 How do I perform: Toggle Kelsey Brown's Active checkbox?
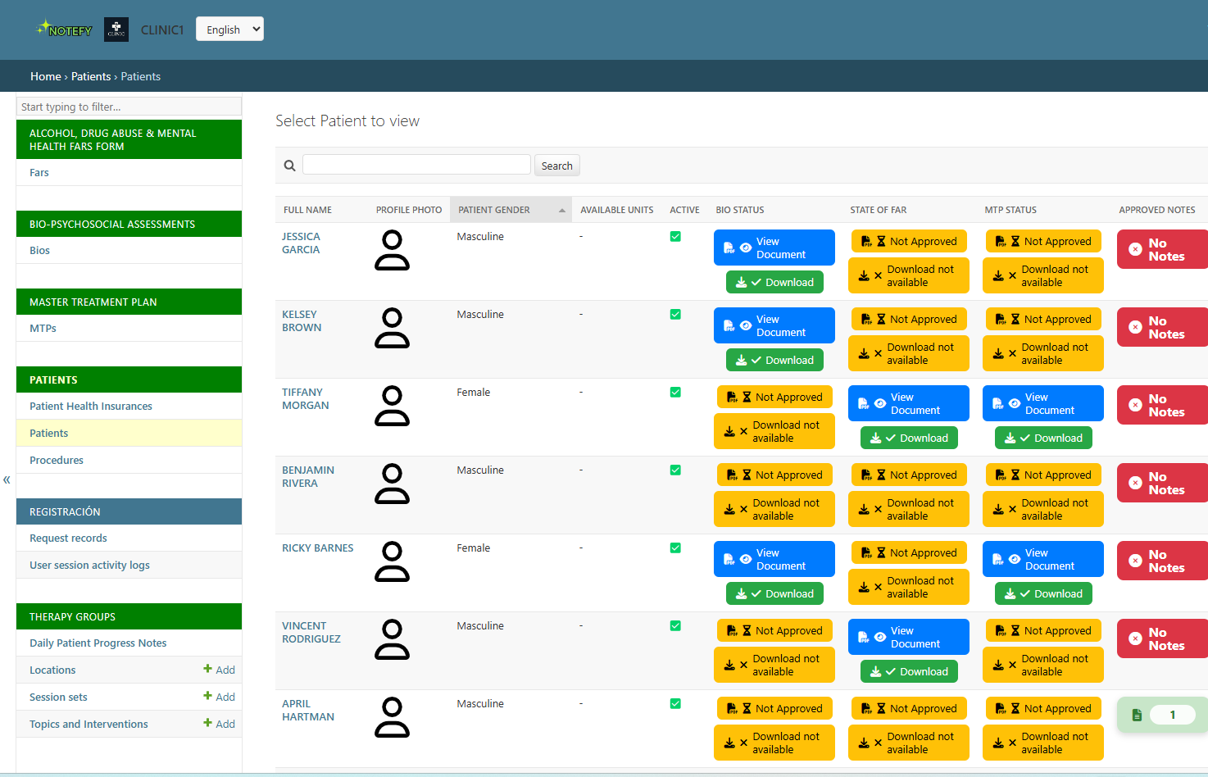tap(675, 315)
